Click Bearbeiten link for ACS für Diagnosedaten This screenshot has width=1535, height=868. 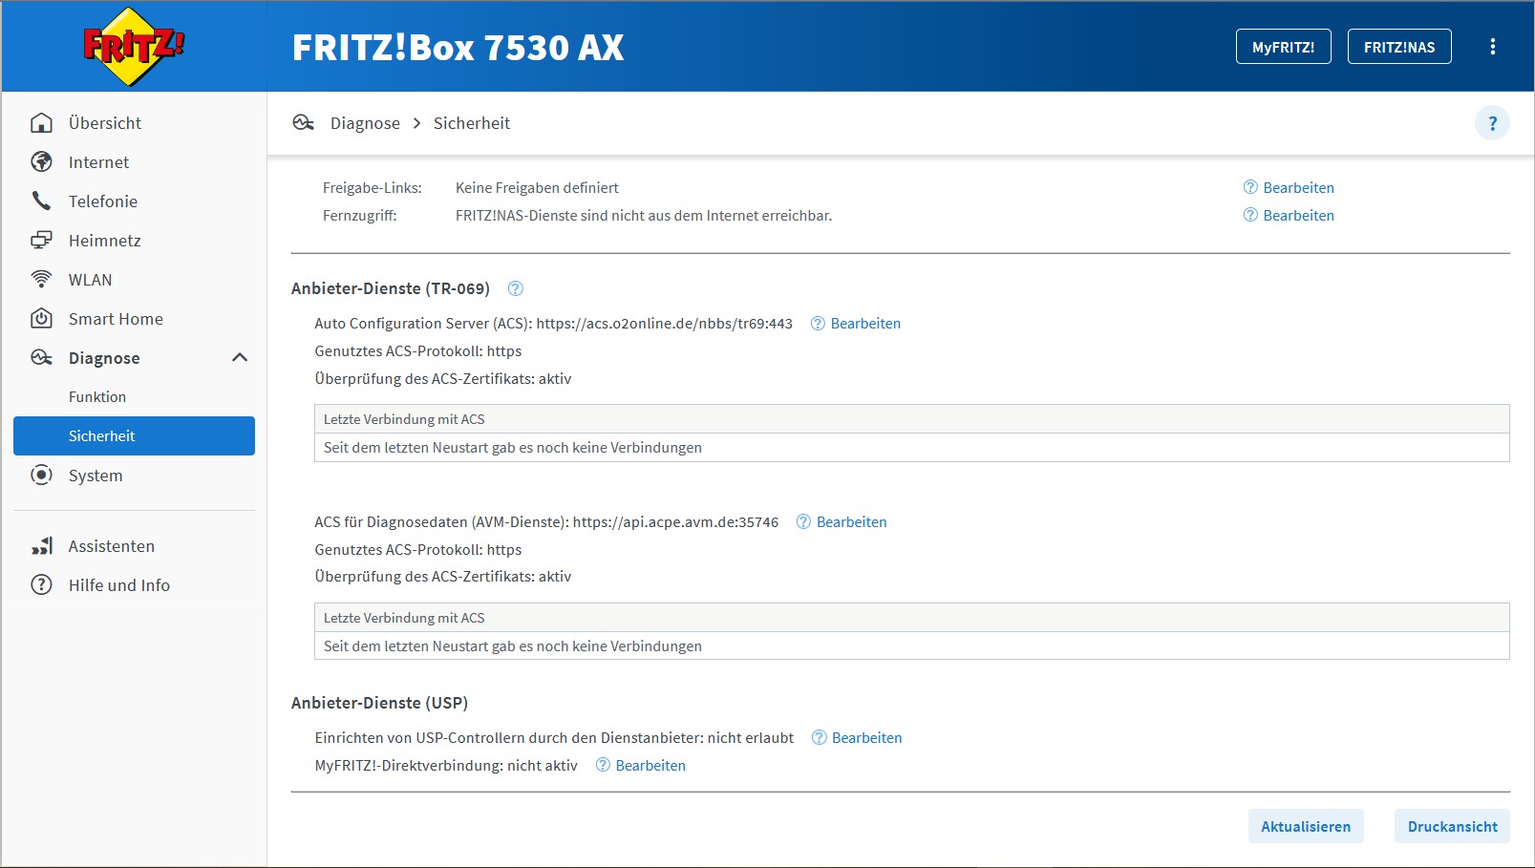pos(851,522)
